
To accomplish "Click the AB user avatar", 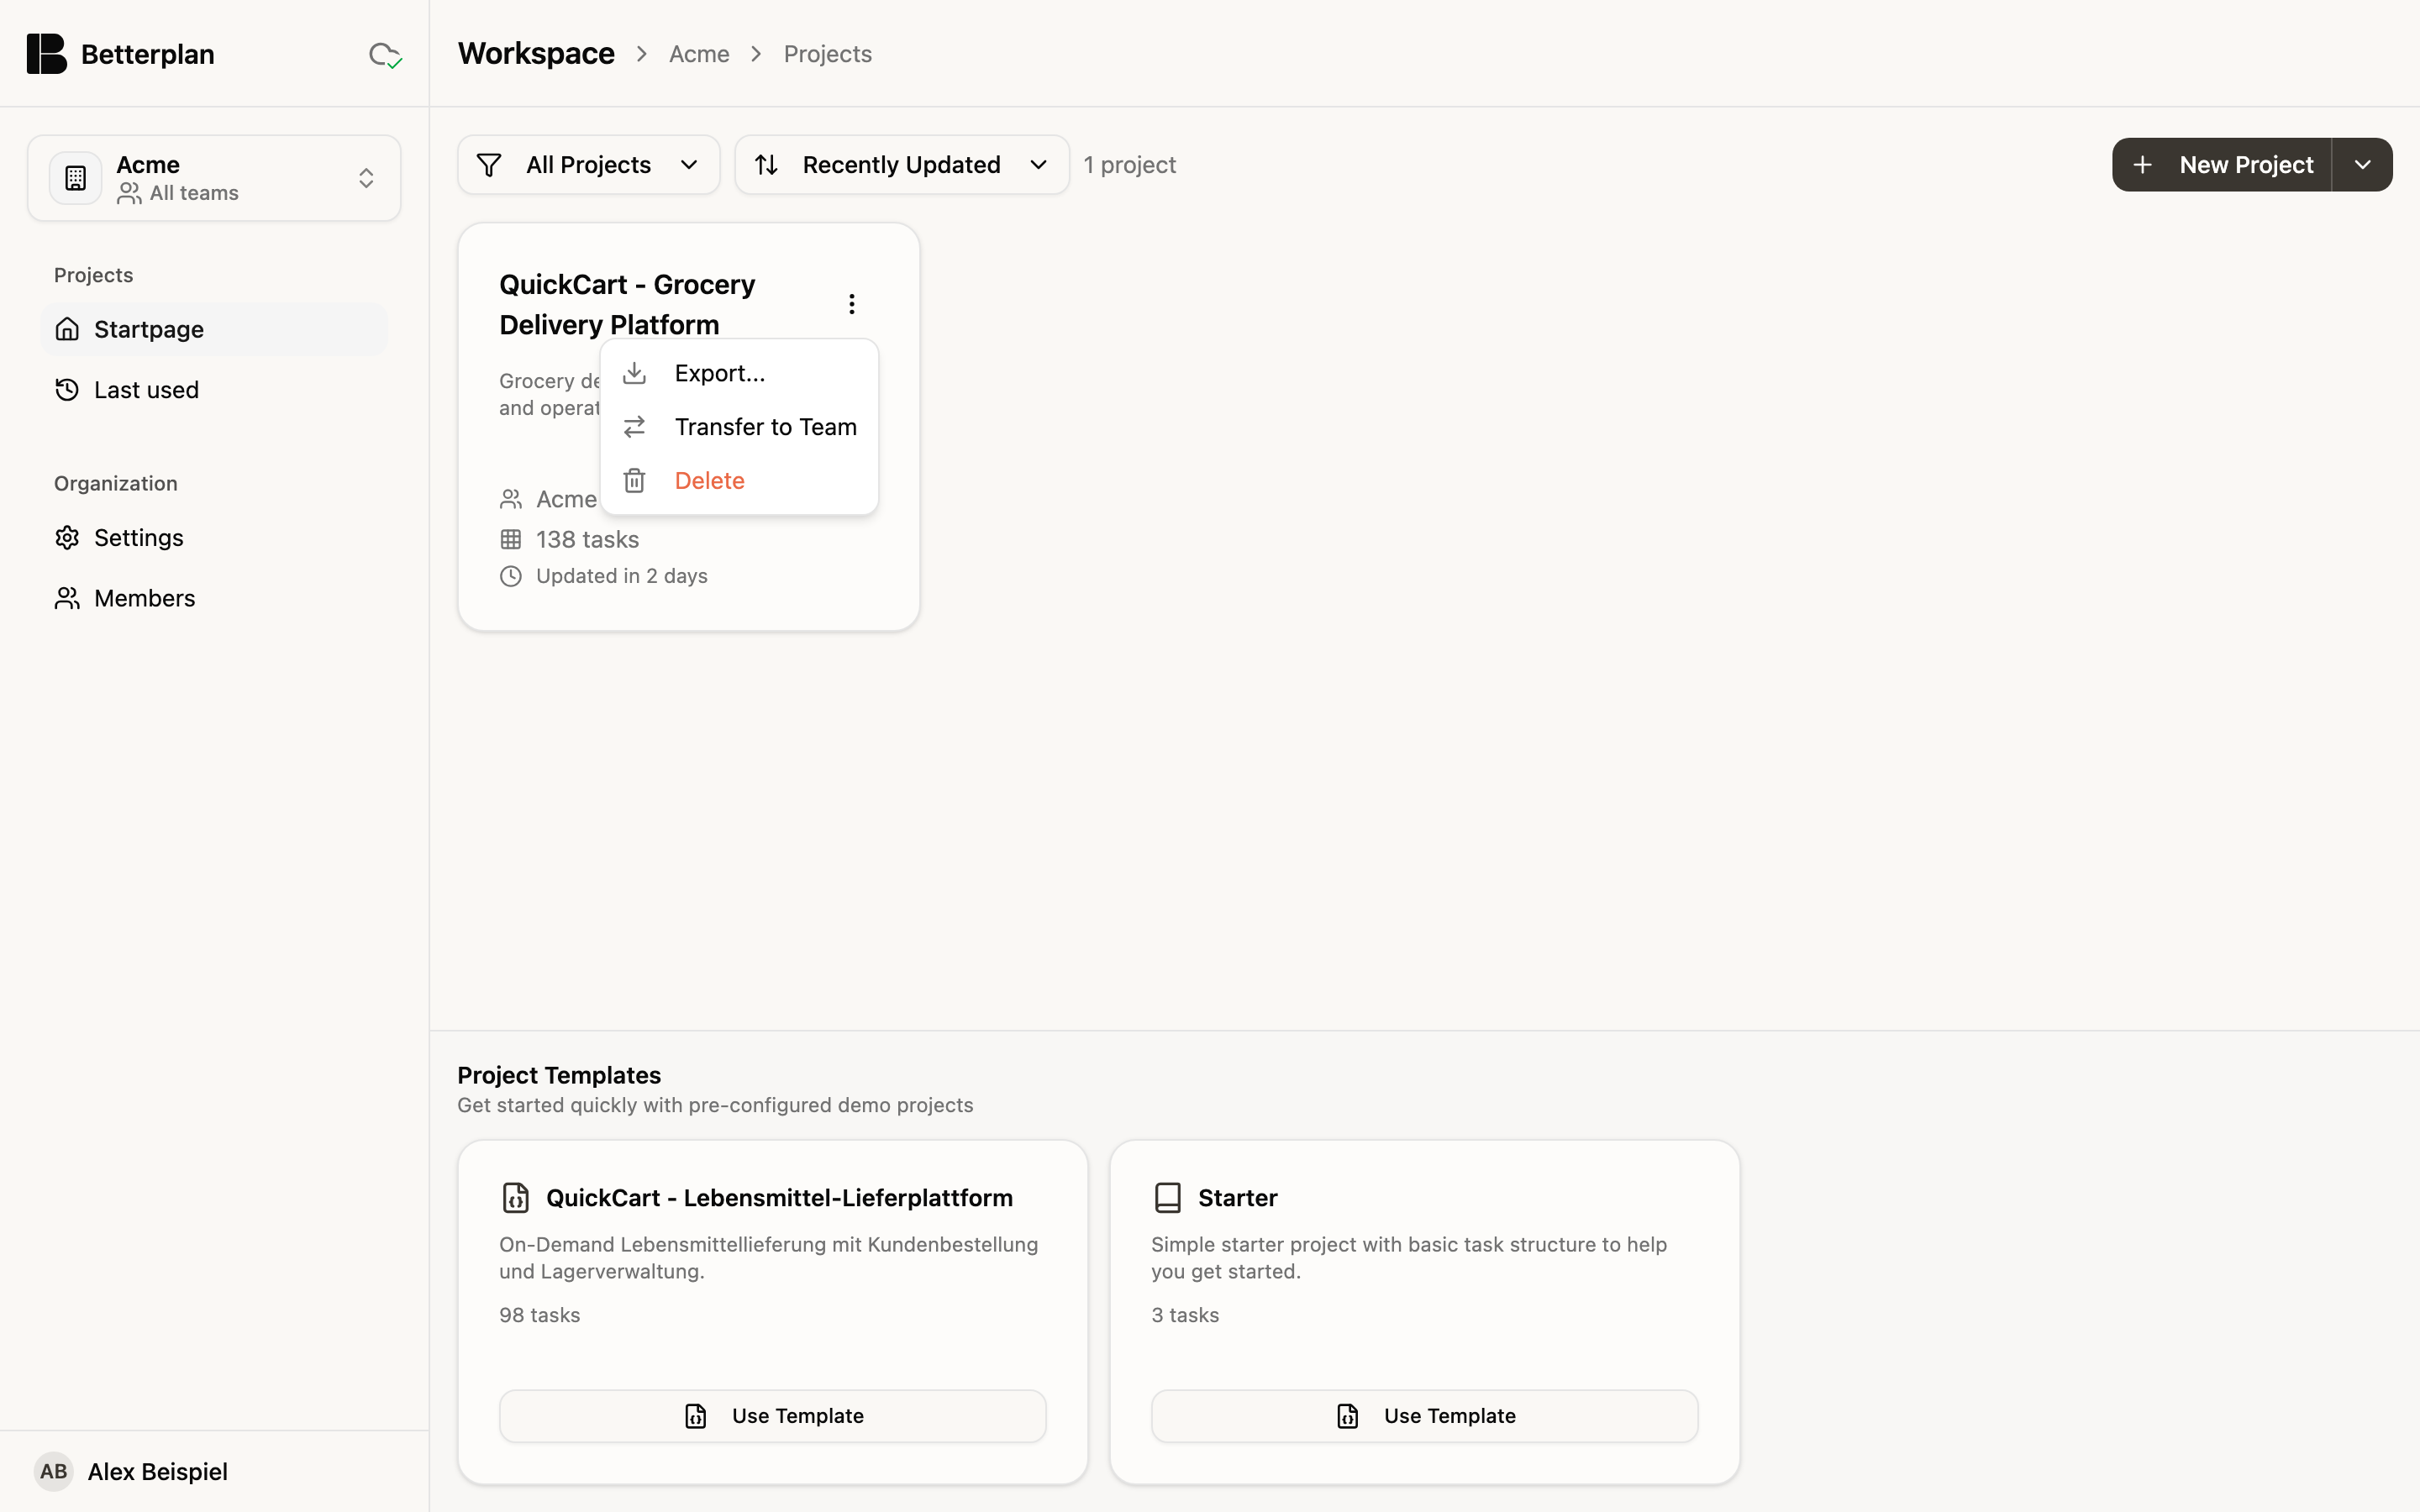I will 54,1471.
